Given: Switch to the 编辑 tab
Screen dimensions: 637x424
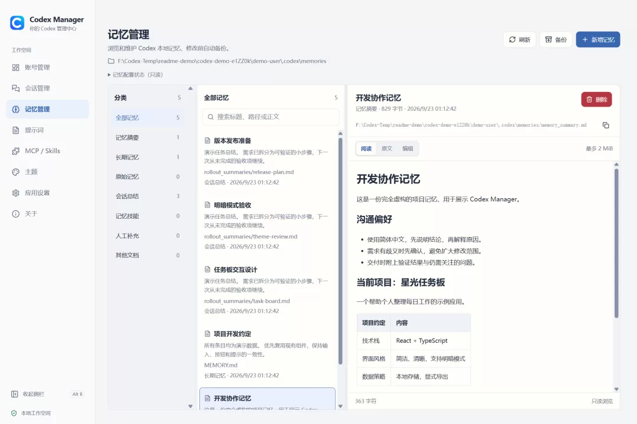Looking at the screenshot, I should coord(408,149).
